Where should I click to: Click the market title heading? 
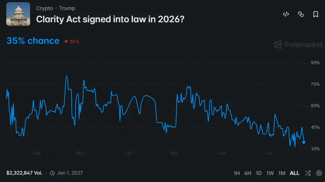pyautogui.click(x=110, y=19)
